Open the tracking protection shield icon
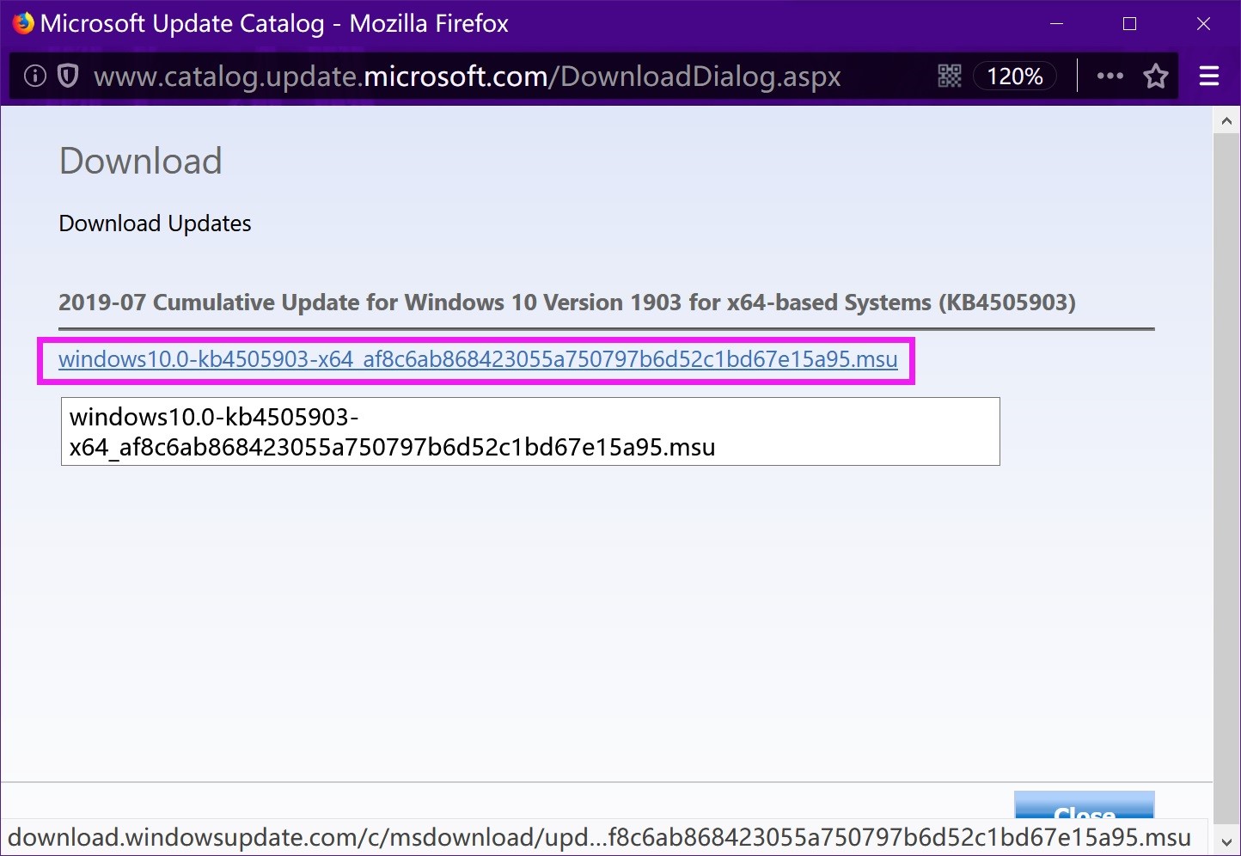Image resolution: width=1241 pixels, height=856 pixels. tap(68, 76)
